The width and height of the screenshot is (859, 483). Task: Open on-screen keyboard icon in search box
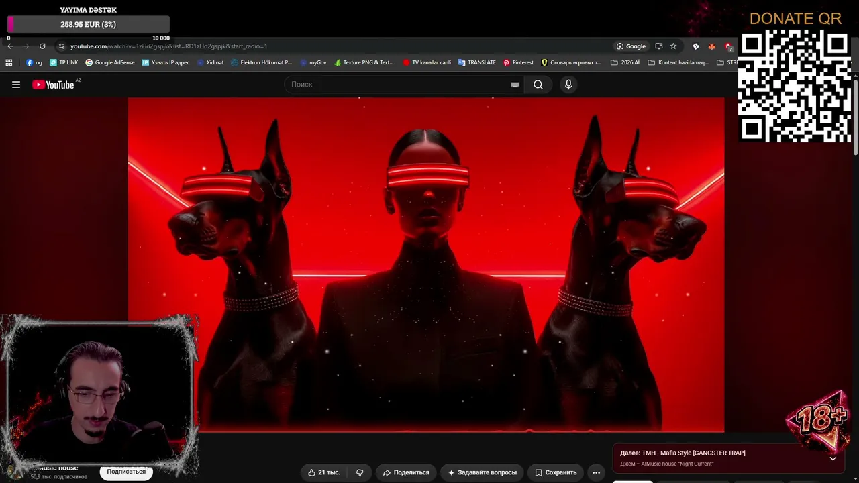[515, 85]
